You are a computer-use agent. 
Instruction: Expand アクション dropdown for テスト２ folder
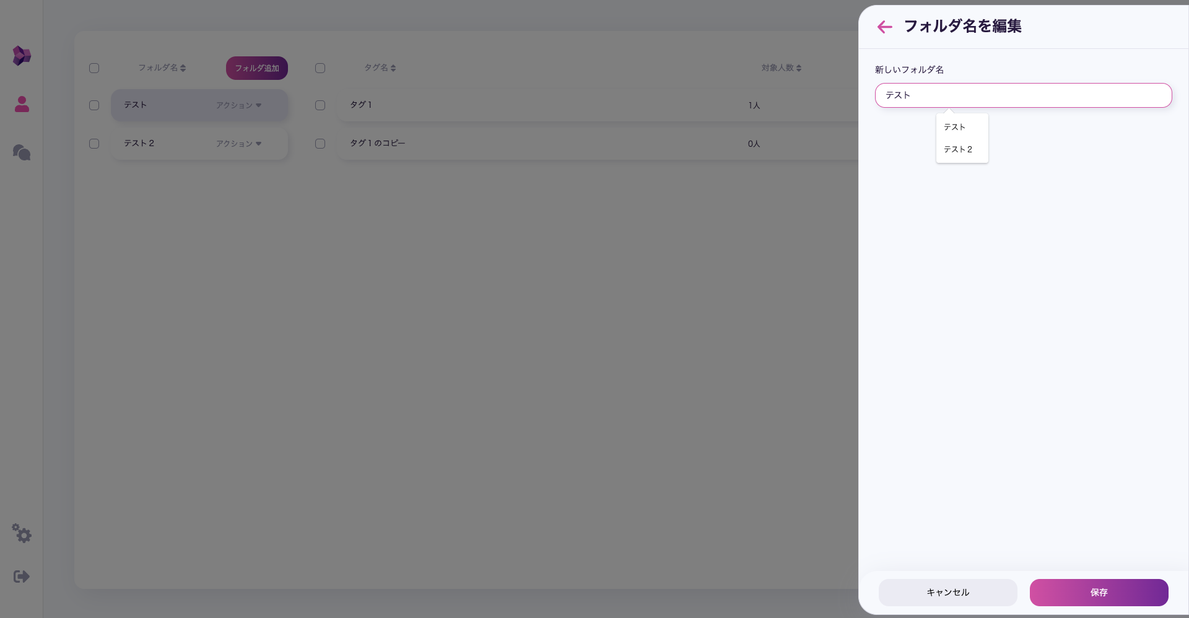coord(238,144)
